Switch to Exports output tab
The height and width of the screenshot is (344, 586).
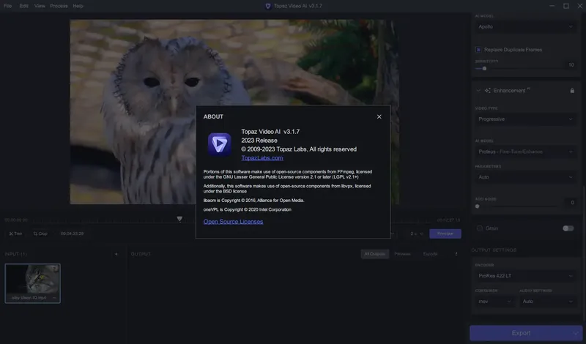click(x=430, y=254)
